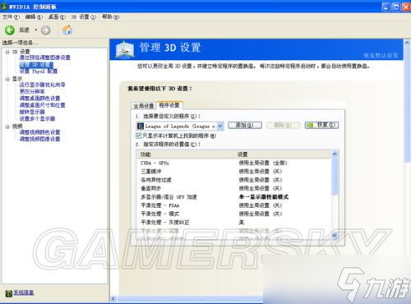Select the CUDA - GPUs row

tap(234, 163)
